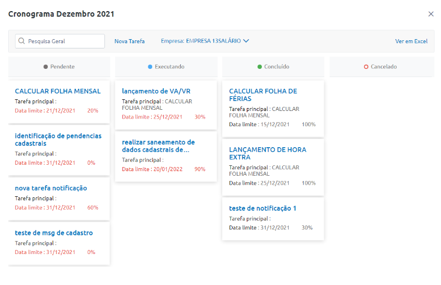Click the magnifier icon in search box
This screenshot has width=441, height=285.
(x=22, y=41)
